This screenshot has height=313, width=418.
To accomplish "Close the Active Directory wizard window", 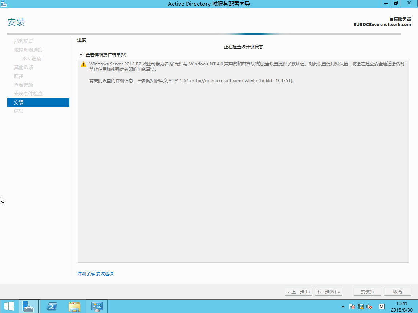I will tap(409, 3).
